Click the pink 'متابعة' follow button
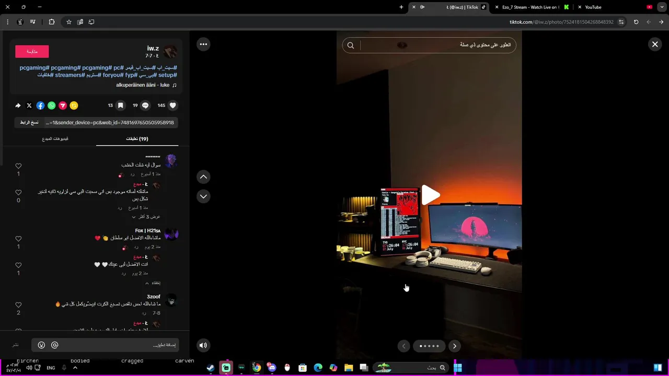 click(x=32, y=51)
